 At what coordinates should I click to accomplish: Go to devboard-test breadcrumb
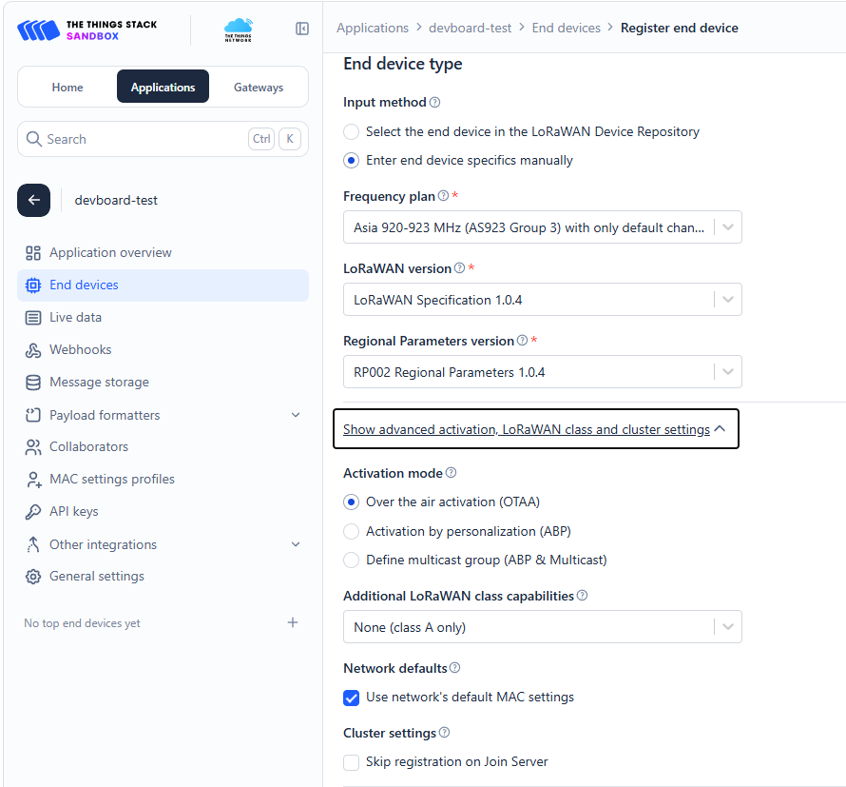470,29
